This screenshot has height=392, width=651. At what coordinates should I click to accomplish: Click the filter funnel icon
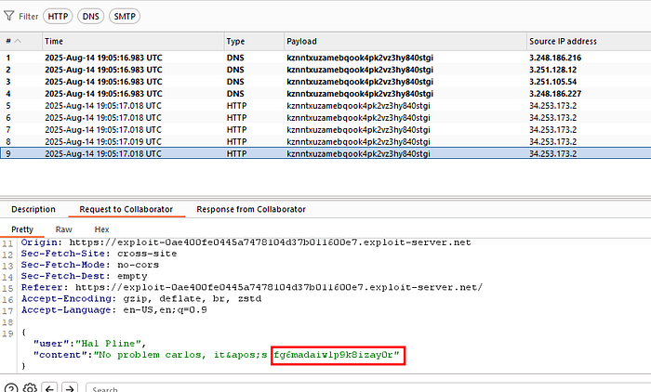click(8, 16)
